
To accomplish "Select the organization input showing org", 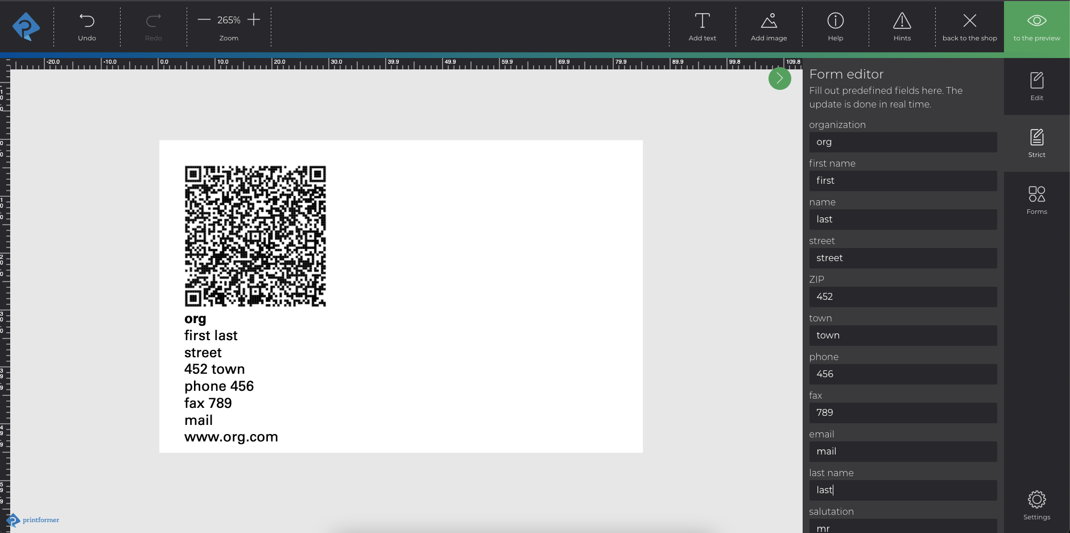I will pyautogui.click(x=902, y=142).
